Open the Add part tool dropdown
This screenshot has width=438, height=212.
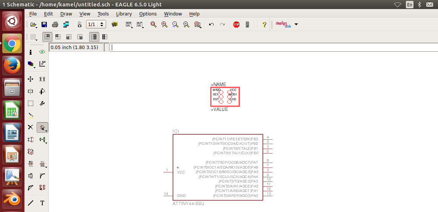(x=42, y=128)
